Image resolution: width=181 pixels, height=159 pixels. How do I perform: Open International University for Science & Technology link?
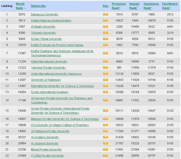tap(63, 86)
